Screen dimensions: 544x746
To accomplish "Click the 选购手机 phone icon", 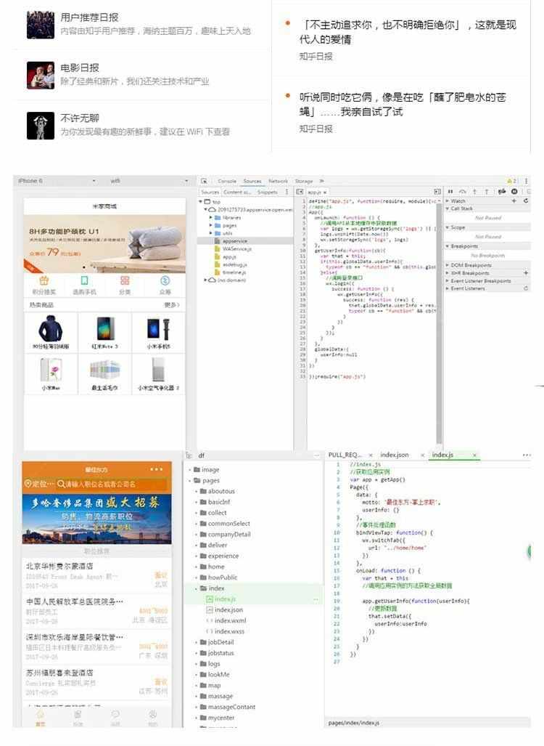I will [x=84, y=280].
